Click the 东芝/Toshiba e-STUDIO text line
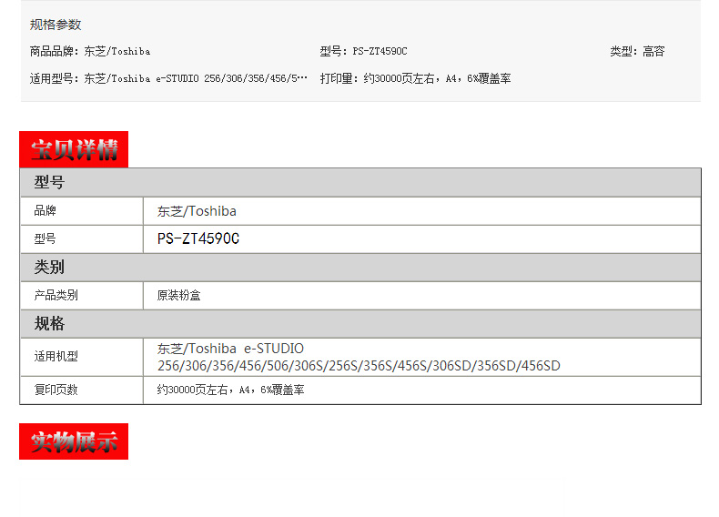 tap(230, 349)
